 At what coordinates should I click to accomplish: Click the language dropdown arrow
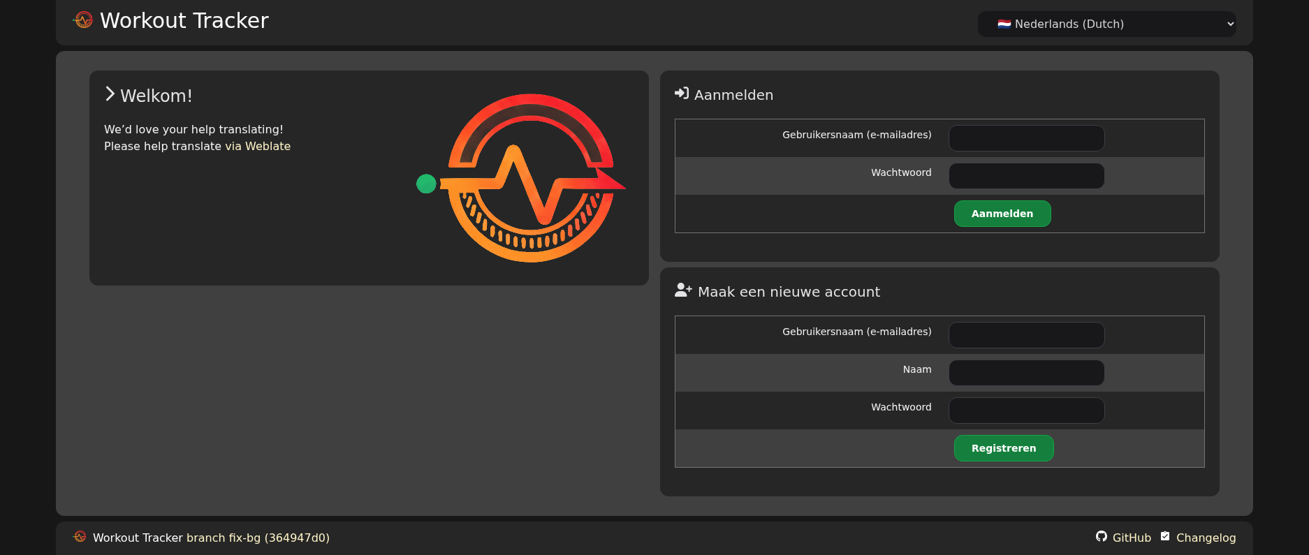pos(1230,24)
